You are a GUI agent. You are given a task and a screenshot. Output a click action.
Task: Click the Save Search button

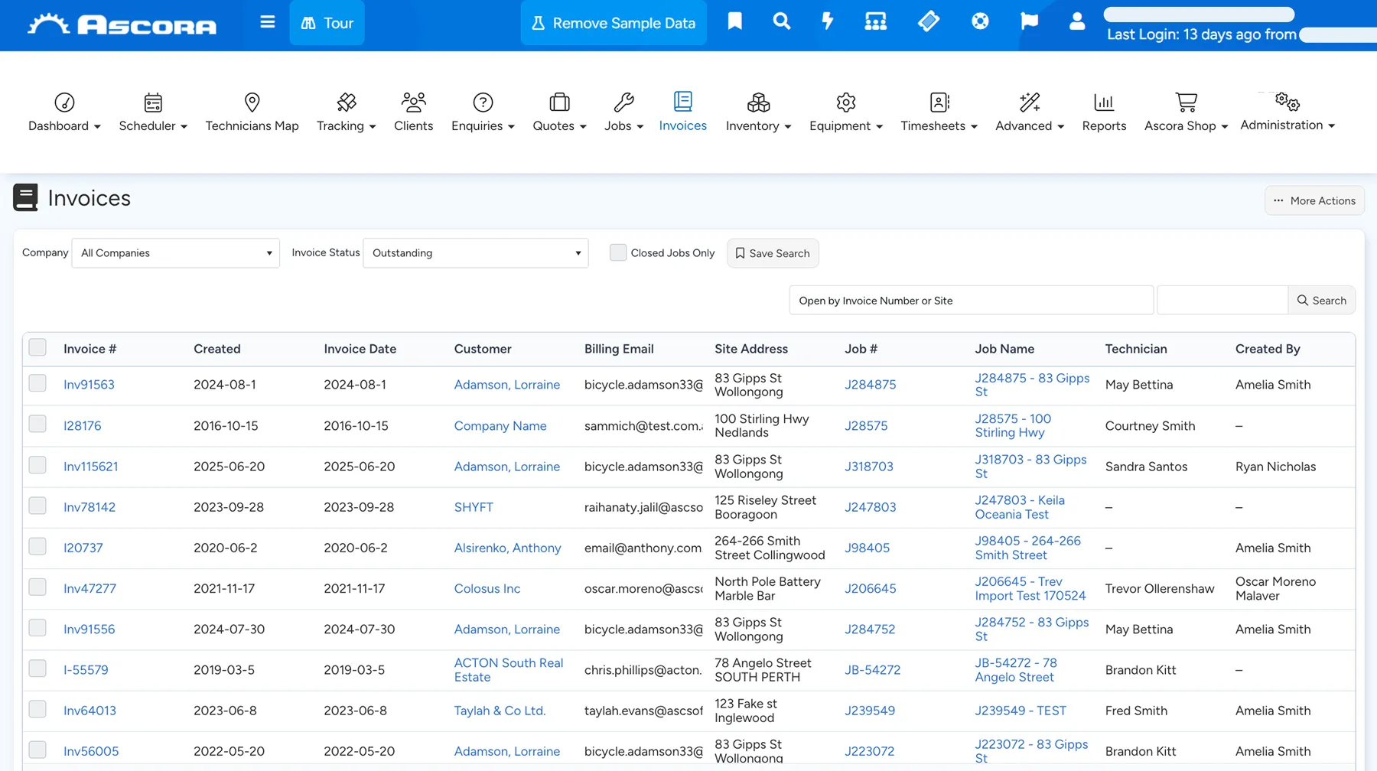tap(773, 253)
